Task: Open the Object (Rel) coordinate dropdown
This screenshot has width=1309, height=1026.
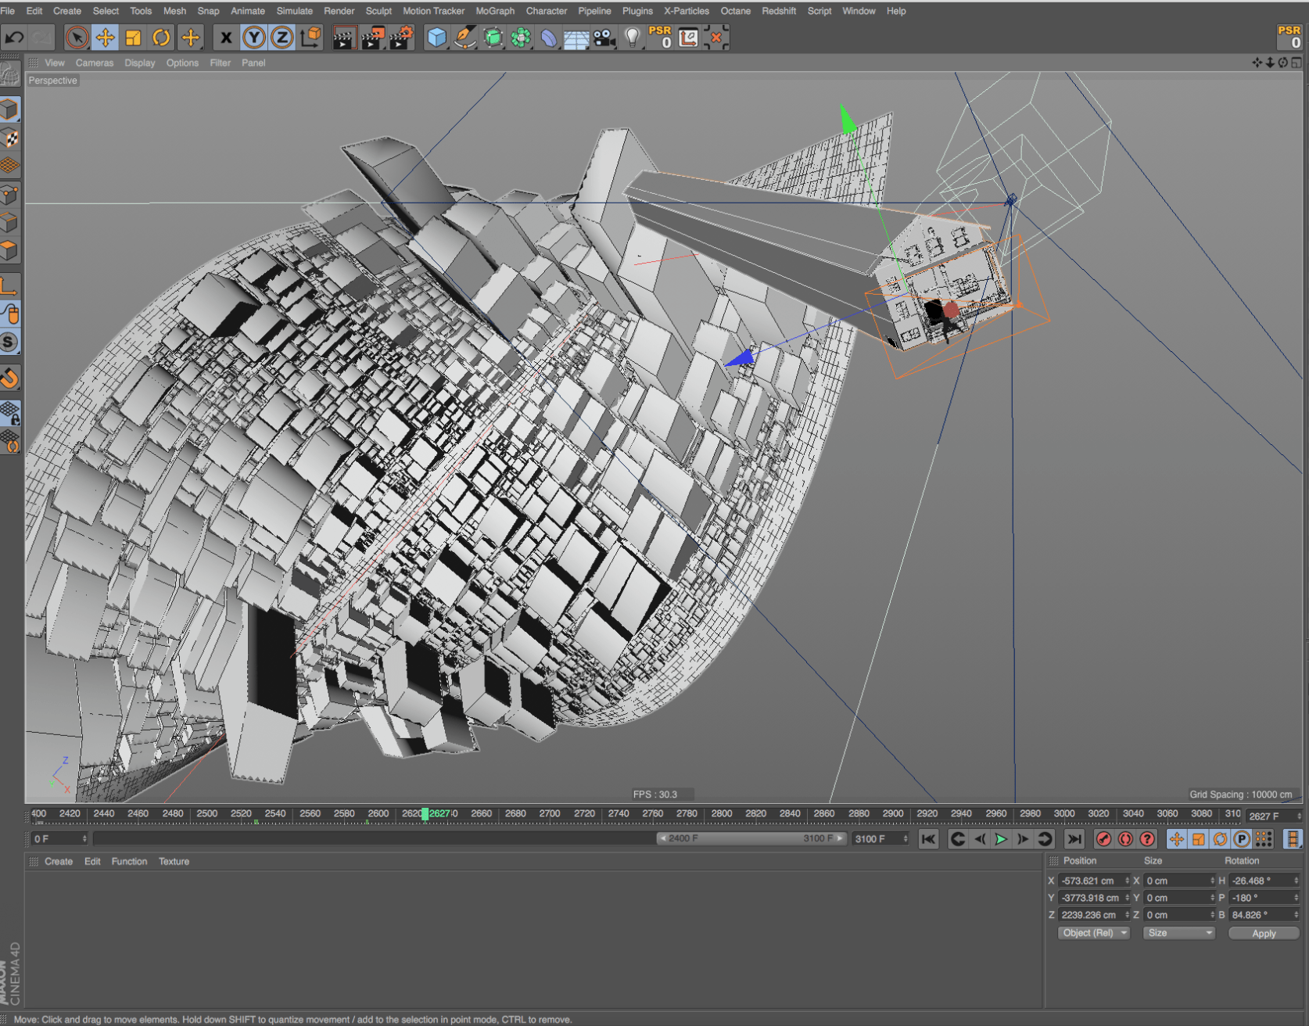Action: [1094, 933]
